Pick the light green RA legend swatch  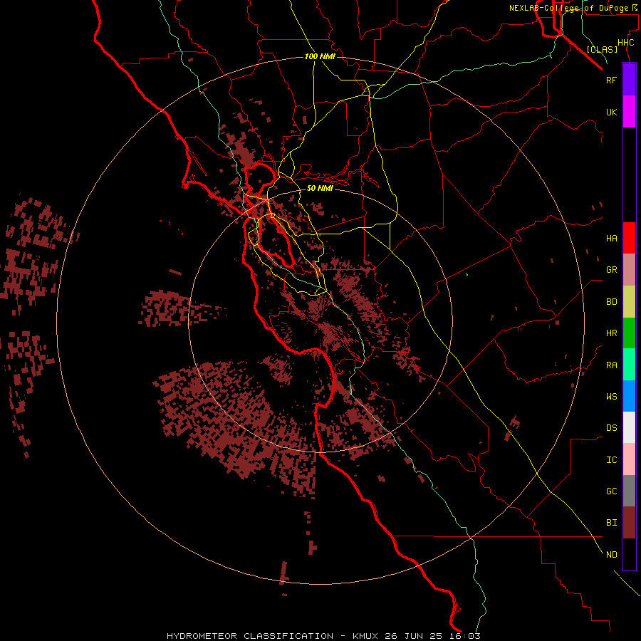tap(629, 365)
